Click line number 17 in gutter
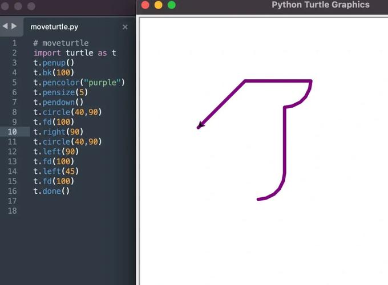Image resolution: width=388 pixels, height=285 pixels. 12,201
